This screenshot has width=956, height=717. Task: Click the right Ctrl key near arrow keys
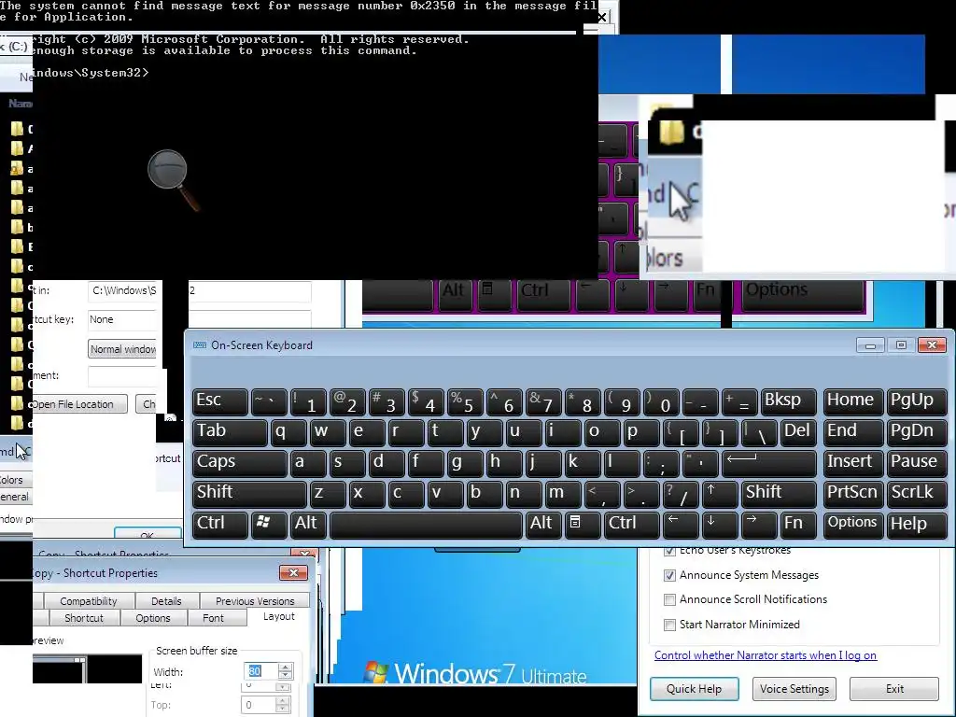point(632,525)
